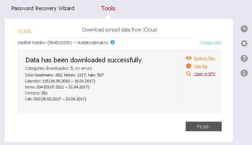Open the See log link
The image size is (252, 145).
pos(201,66)
